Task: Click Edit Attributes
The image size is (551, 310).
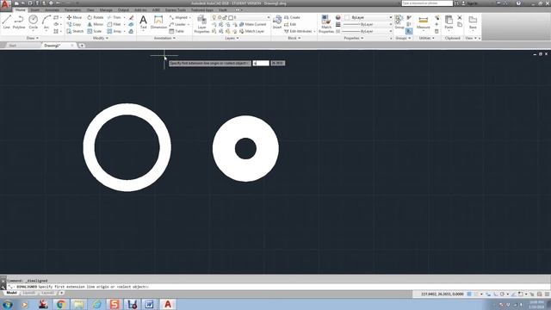Action: click(x=299, y=31)
